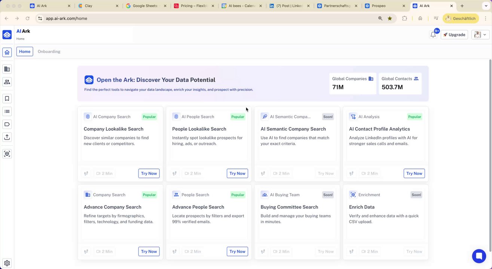Select the Home tab

pyautogui.click(x=25, y=52)
